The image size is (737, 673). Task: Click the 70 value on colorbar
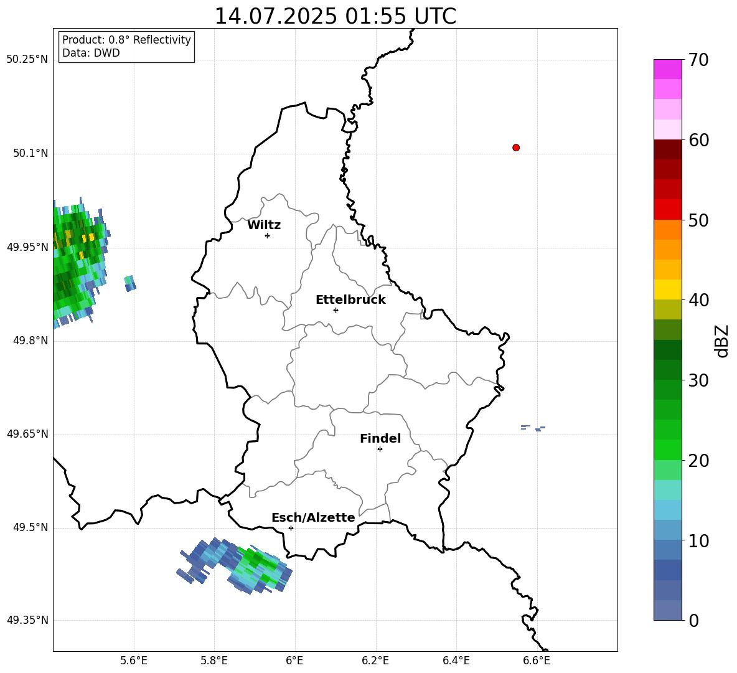(x=698, y=60)
